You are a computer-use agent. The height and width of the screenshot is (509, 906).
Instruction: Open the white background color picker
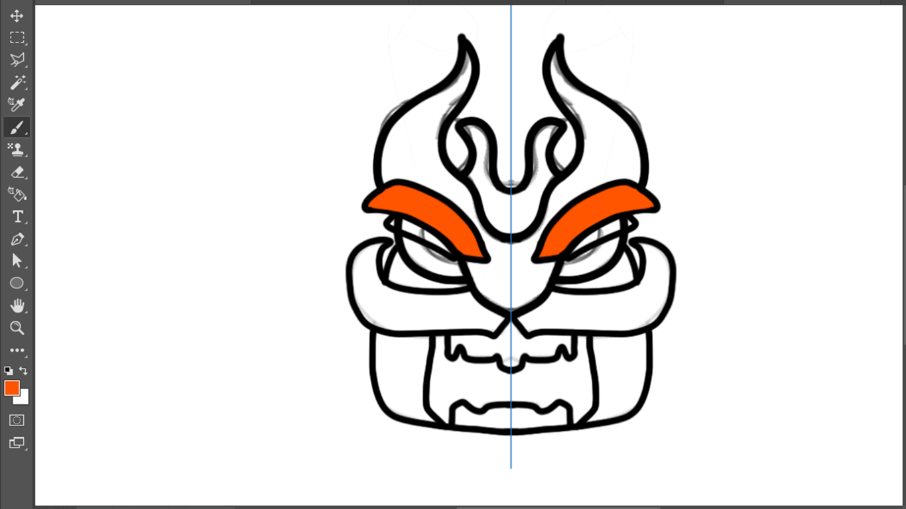coord(25,400)
